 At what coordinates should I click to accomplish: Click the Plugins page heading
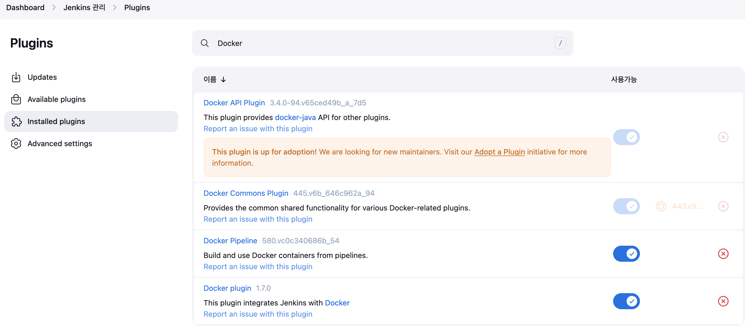32,43
